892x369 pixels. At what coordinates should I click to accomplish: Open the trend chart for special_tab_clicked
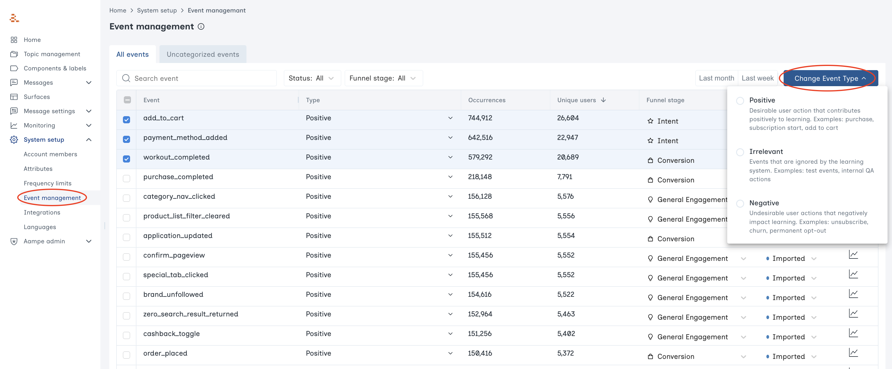point(853,275)
